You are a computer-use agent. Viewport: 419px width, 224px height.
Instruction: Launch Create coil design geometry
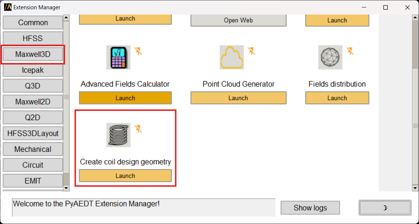tap(125, 176)
